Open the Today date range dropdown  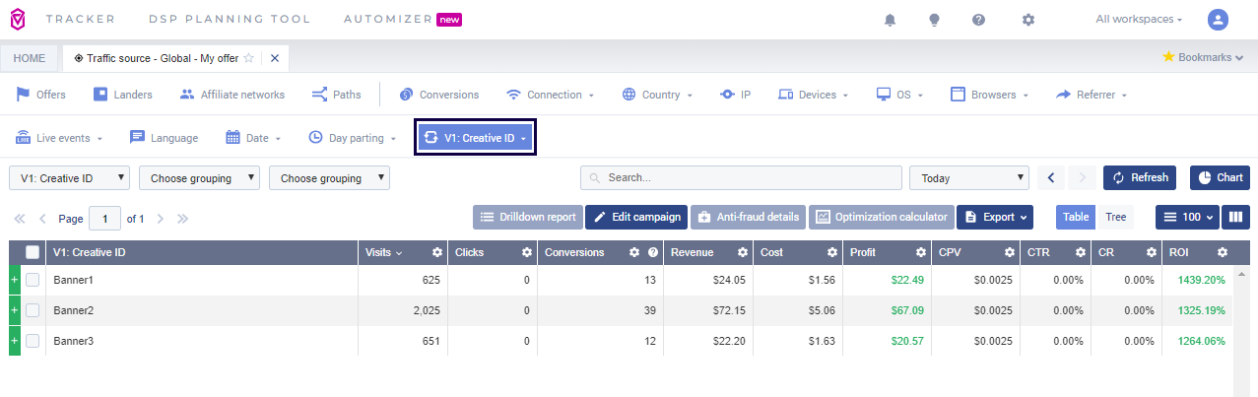pyautogui.click(x=968, y=178)
